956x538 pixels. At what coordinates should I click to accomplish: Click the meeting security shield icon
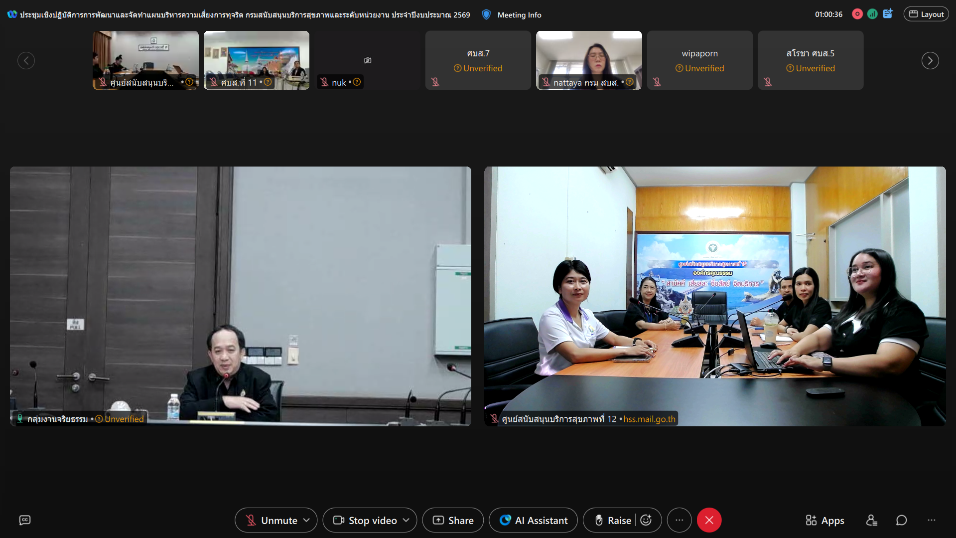point(486,14)
